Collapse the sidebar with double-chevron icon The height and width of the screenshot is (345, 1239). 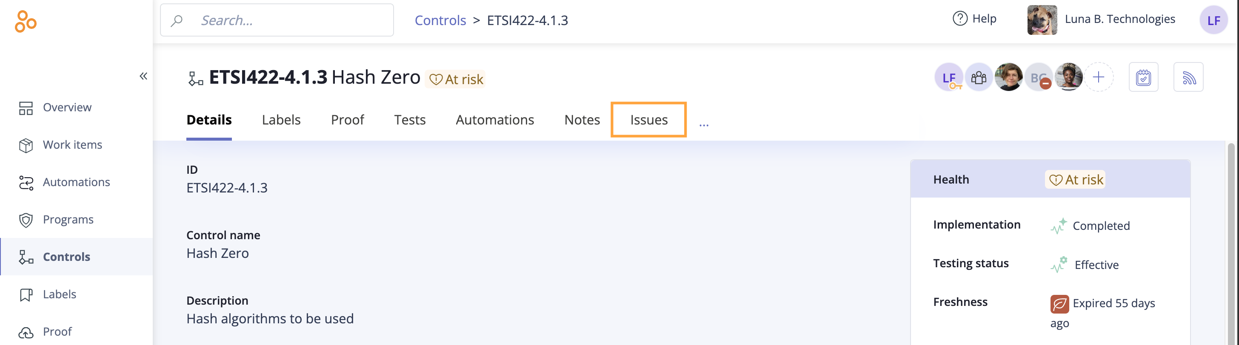pyautogui.click(x=143, y=76)
